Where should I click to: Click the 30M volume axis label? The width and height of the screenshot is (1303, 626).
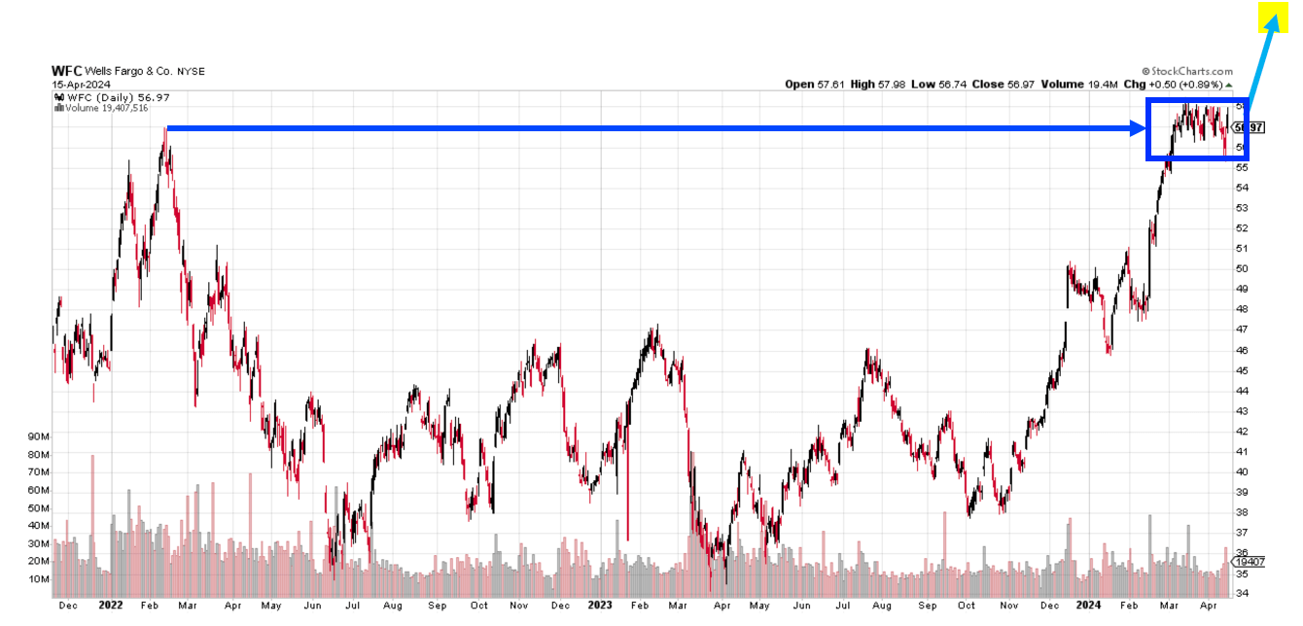[39, 543]
